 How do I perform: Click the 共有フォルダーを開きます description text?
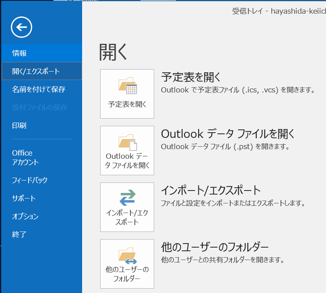(x=223, y=260)
